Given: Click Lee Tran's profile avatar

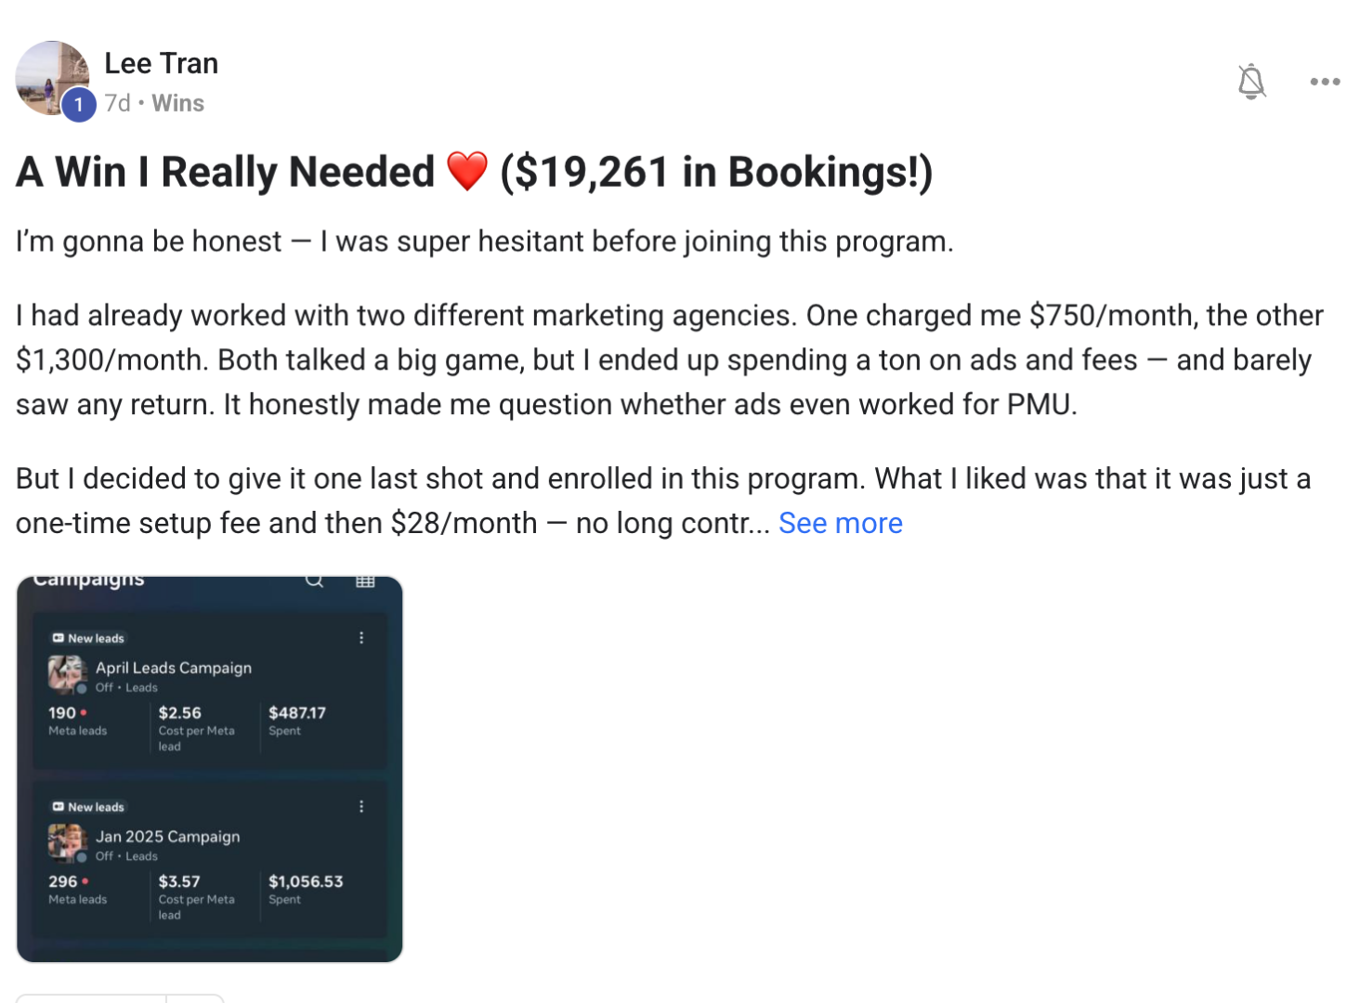Looking at the screenshot, I should [x=53, y=74].
